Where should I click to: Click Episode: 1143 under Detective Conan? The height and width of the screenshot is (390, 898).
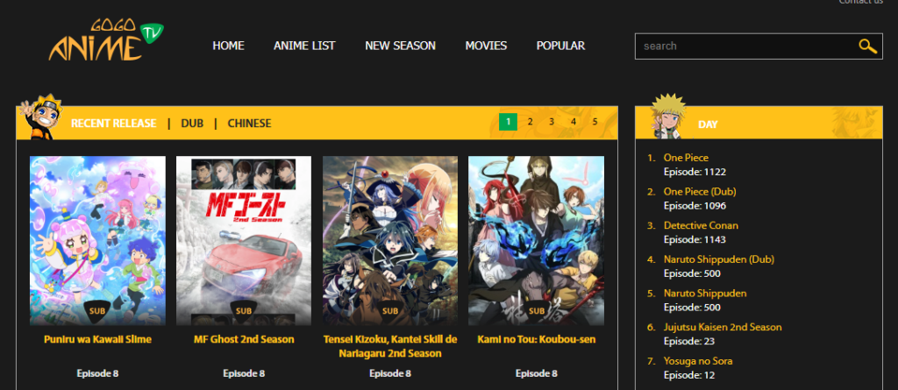point(695,239)
